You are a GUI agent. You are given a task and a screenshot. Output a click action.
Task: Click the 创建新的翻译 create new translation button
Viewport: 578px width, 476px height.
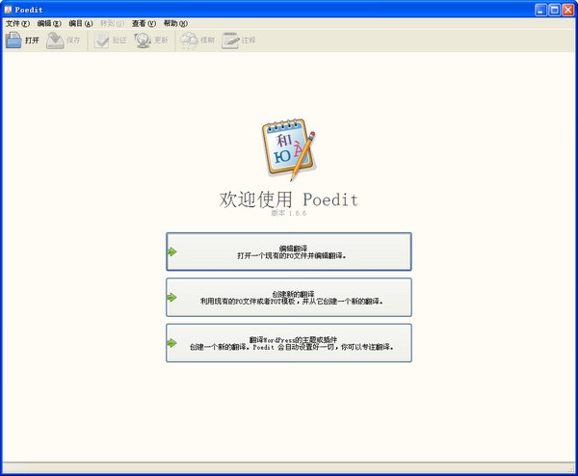coord(289,297)
